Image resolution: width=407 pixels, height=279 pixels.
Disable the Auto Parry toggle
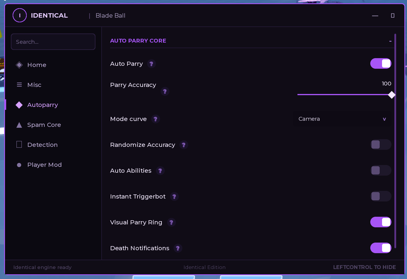tap(381, 63)
